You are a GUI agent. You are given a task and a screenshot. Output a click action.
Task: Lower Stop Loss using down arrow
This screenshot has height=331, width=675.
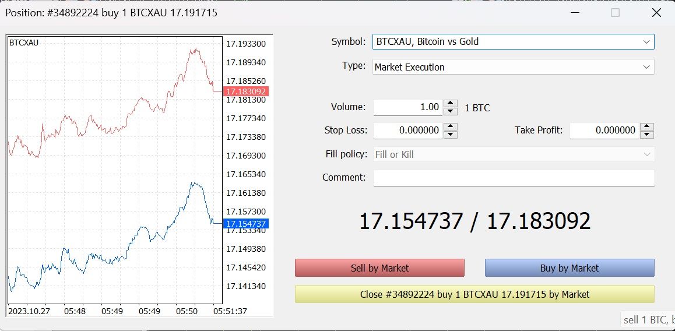(450, 135)
